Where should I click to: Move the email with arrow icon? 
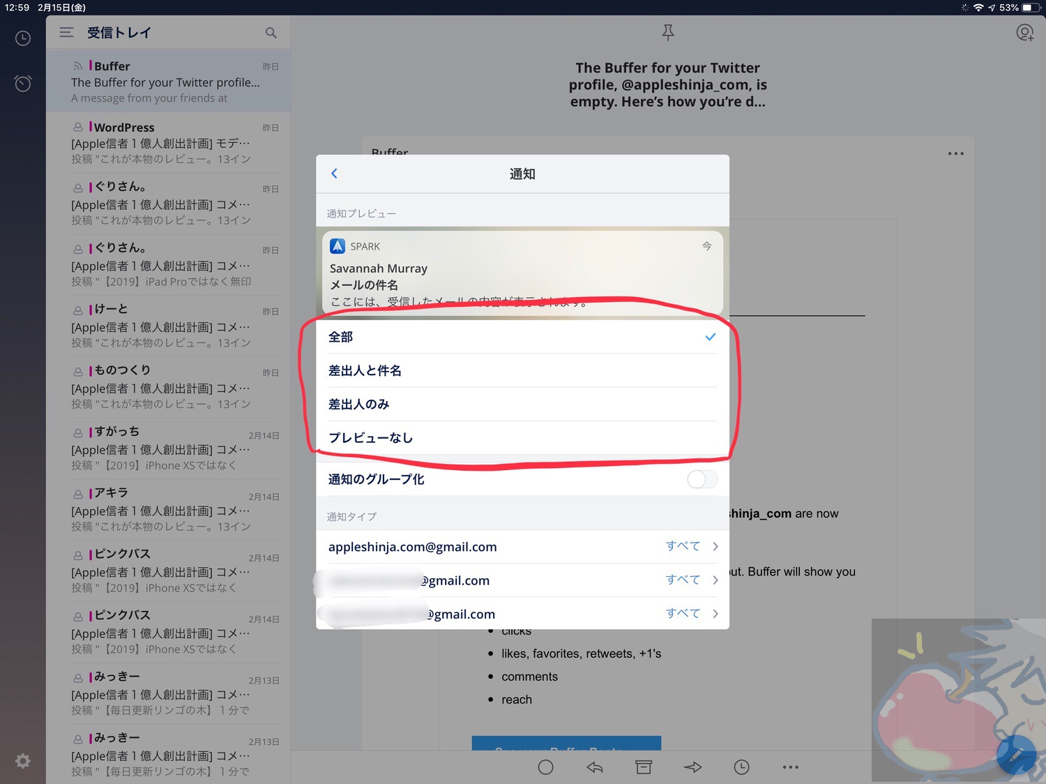pos(692,767)
